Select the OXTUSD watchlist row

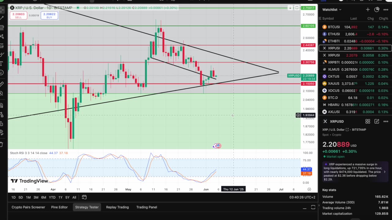[x=355, y=76]
